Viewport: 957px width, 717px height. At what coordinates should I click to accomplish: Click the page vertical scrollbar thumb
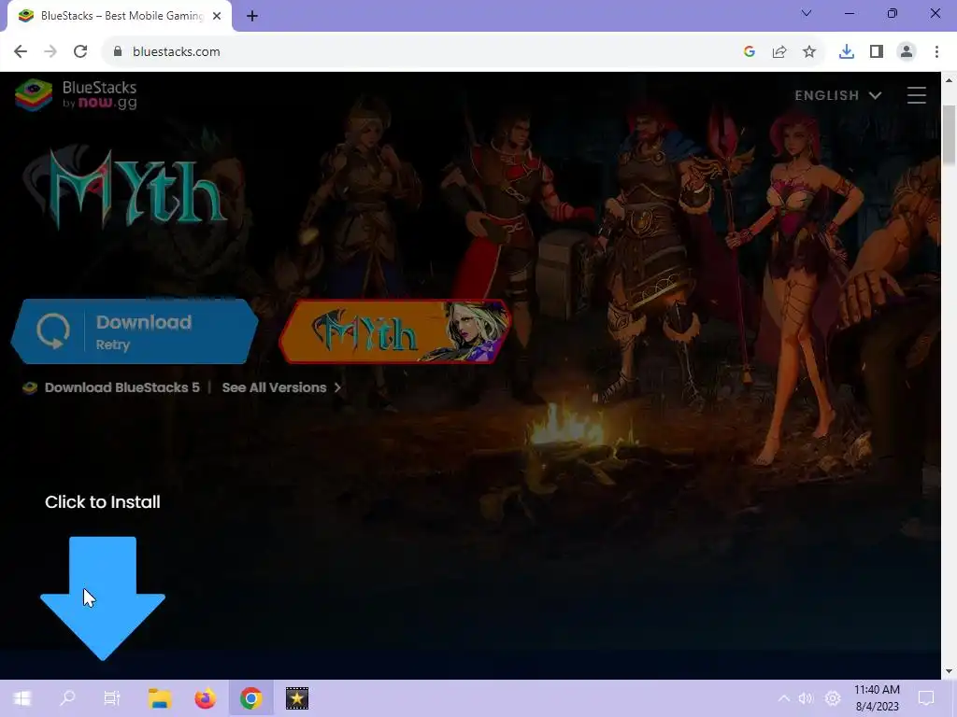[x=950, y=134]
